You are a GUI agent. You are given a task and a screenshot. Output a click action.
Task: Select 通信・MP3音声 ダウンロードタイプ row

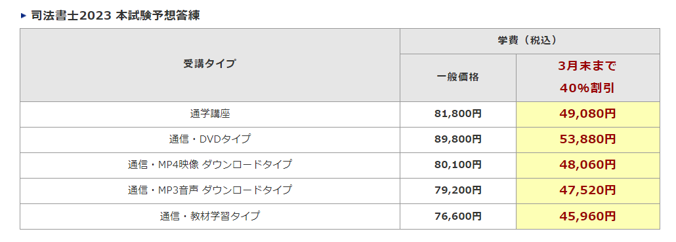point(210,190)
